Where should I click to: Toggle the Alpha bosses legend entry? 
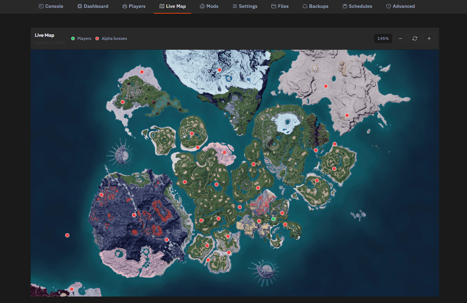pos(111,38)
